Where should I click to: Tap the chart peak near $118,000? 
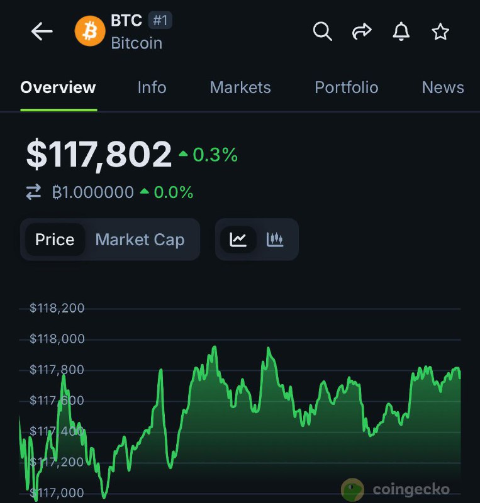[x=215, y=347]
